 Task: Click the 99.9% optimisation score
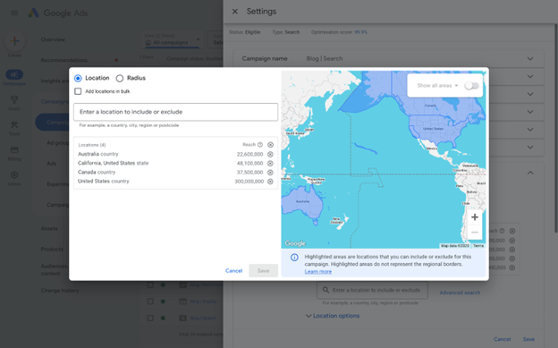click(360, 32)
